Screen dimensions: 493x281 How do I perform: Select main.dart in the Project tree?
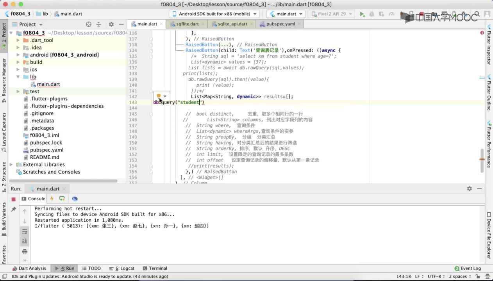coord(48,84)
